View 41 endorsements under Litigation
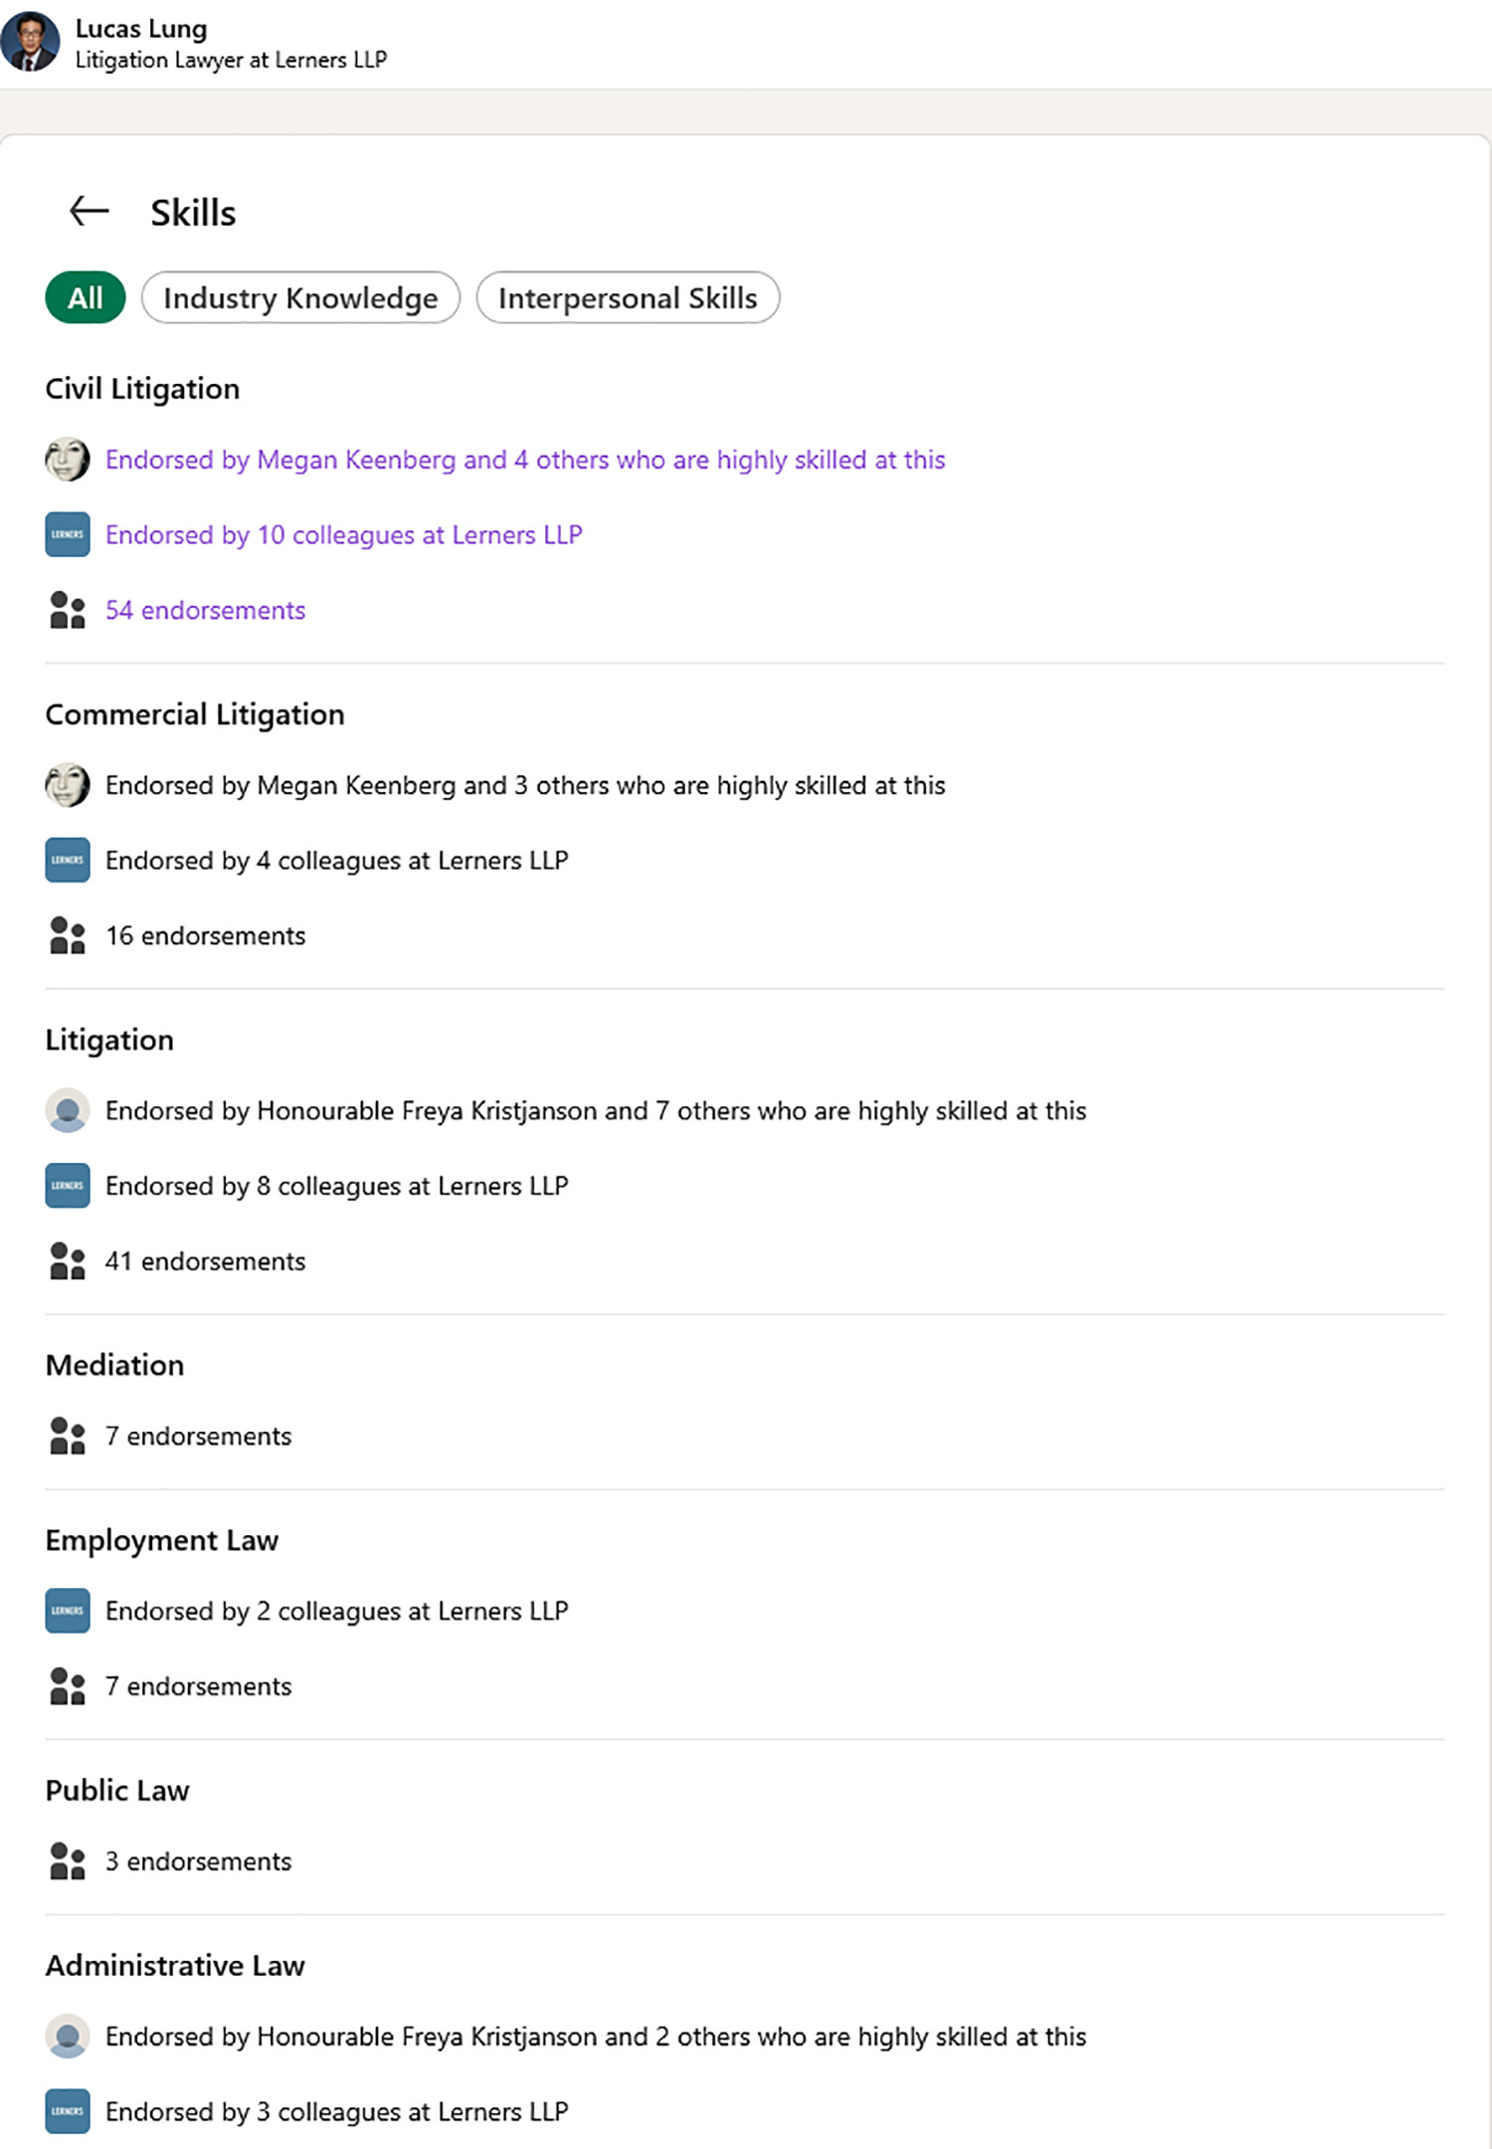This screenshot has width=1492, height=2149. point(204,1261)
